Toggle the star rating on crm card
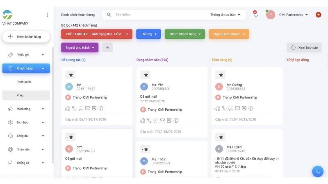 click(x=70, y=137)
